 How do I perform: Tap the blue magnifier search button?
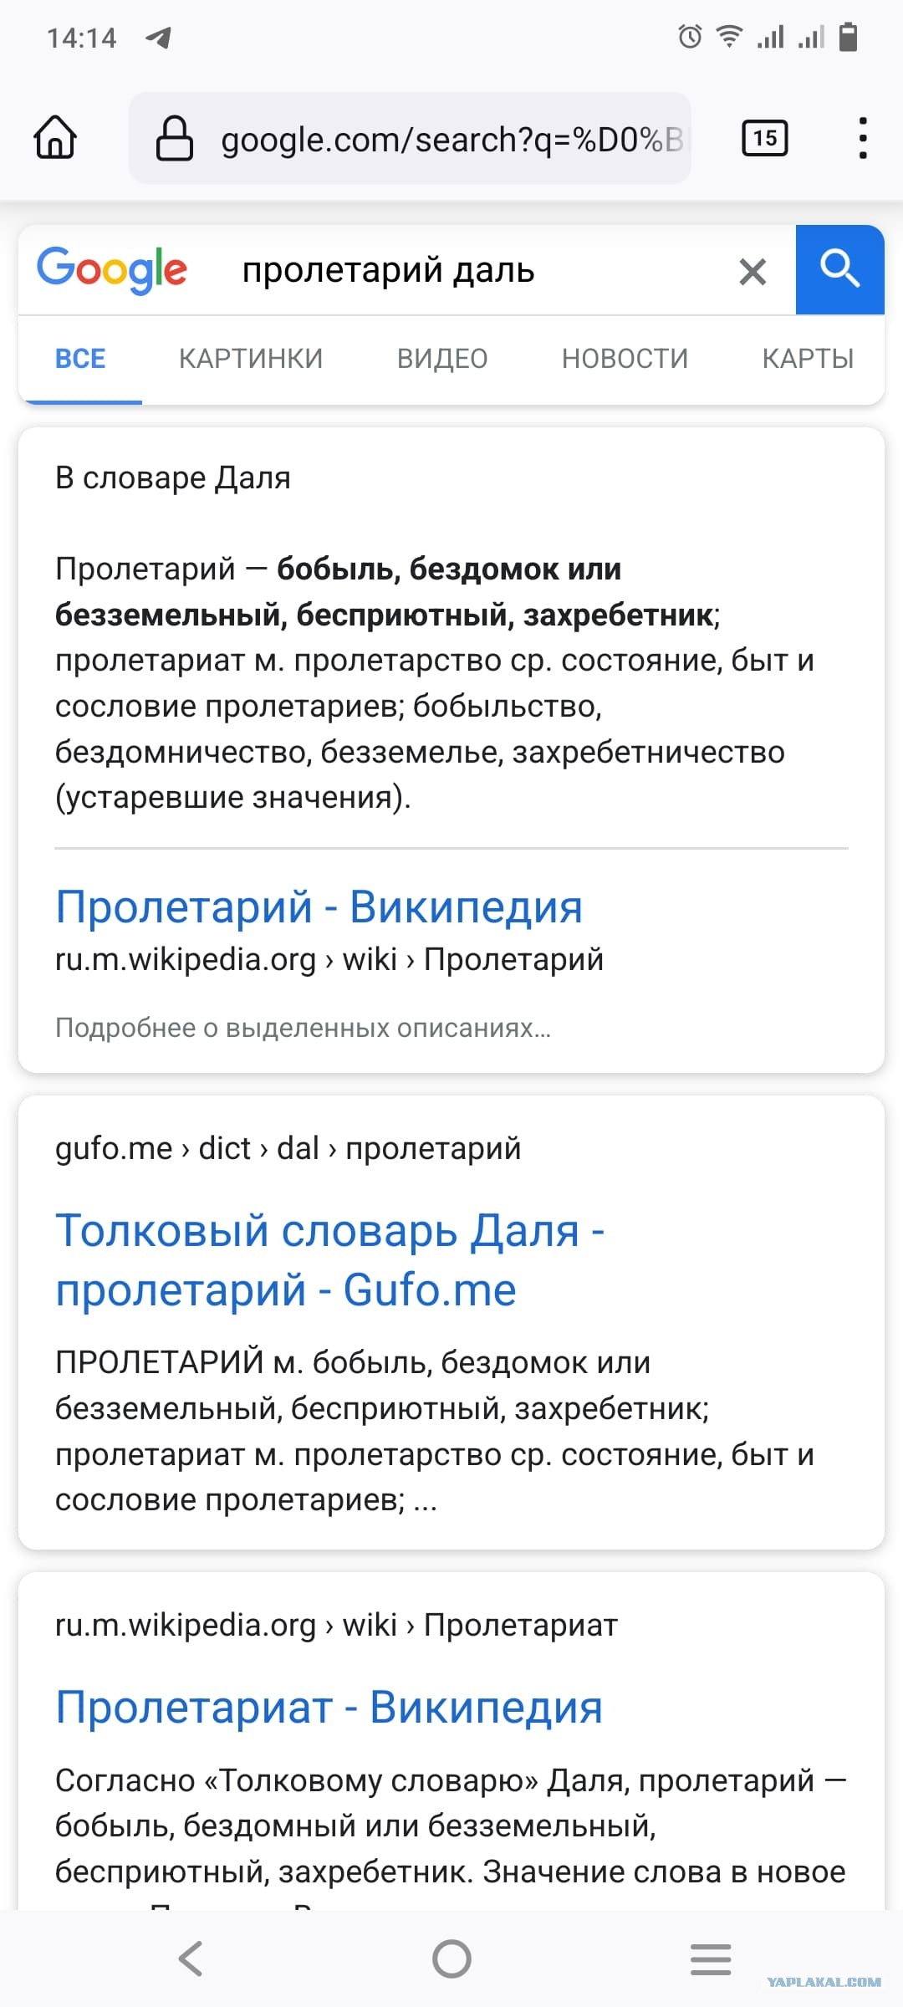tap(839, 269)
